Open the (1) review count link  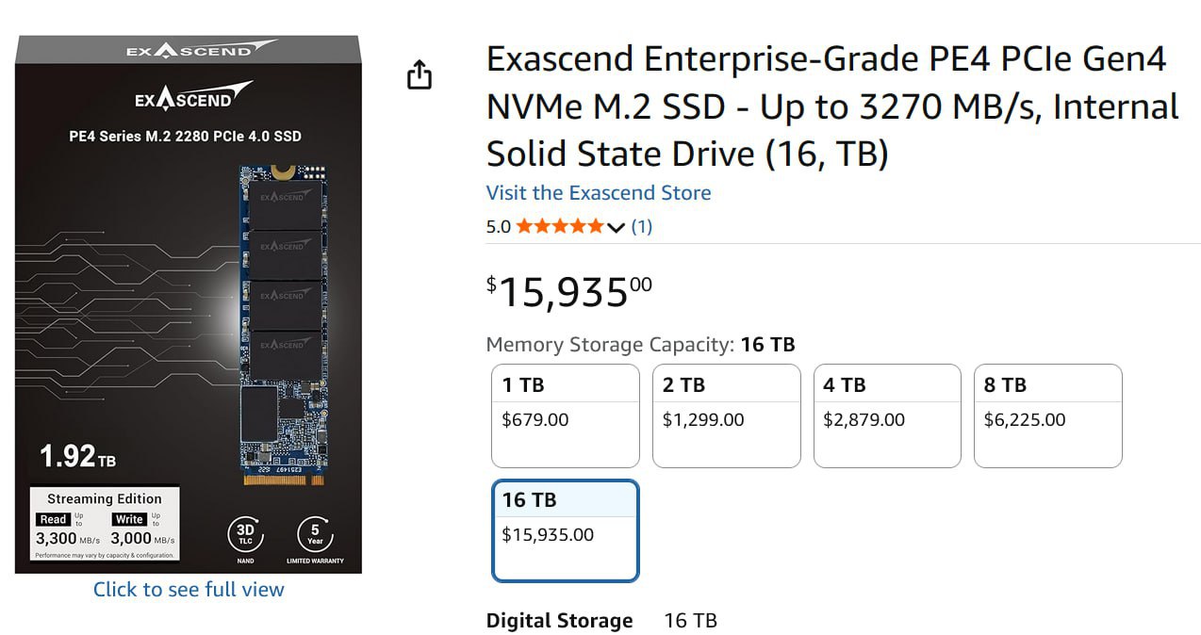[x=641, y=226]
